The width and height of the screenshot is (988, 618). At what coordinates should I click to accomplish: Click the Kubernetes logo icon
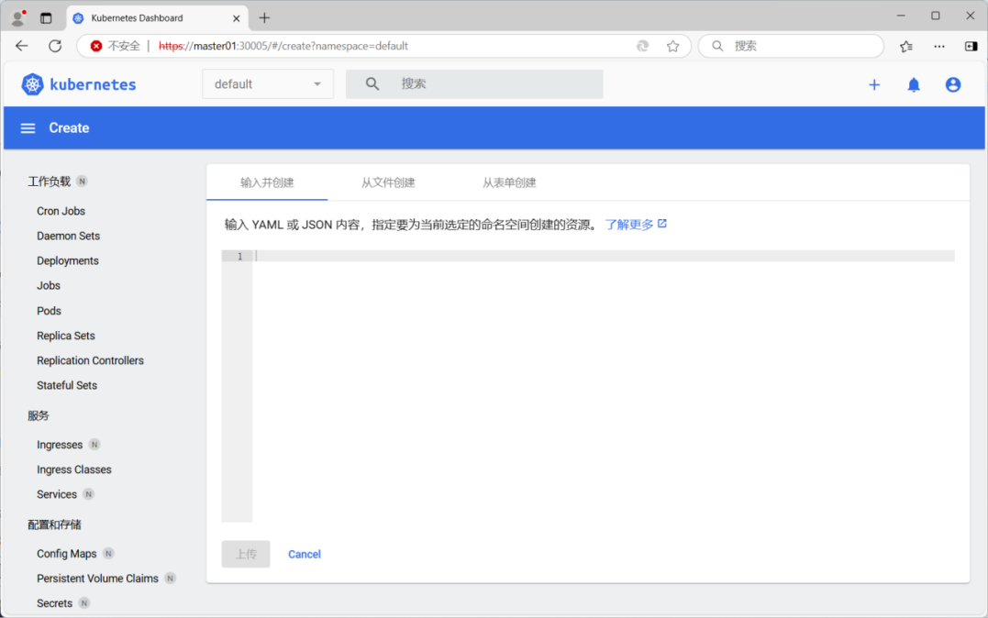32,84
